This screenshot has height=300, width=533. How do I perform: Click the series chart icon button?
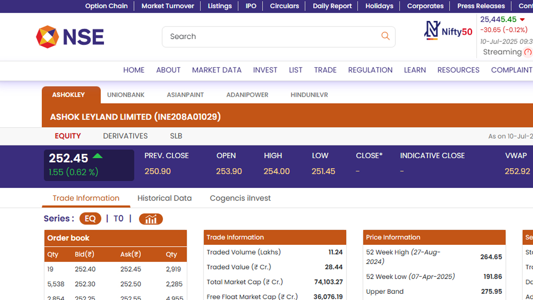pyautogui.click(x=151, y=219)
